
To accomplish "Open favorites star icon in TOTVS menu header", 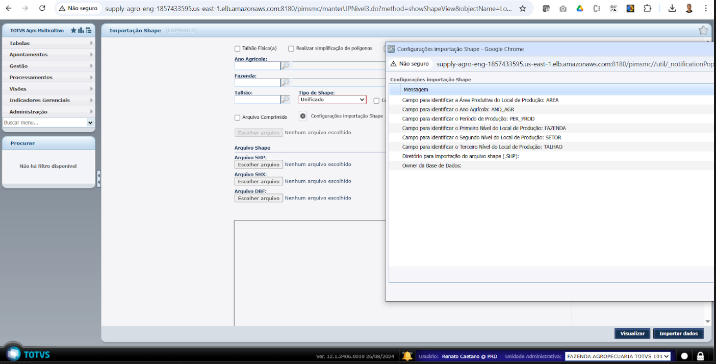I will click(x=73, y=31).
